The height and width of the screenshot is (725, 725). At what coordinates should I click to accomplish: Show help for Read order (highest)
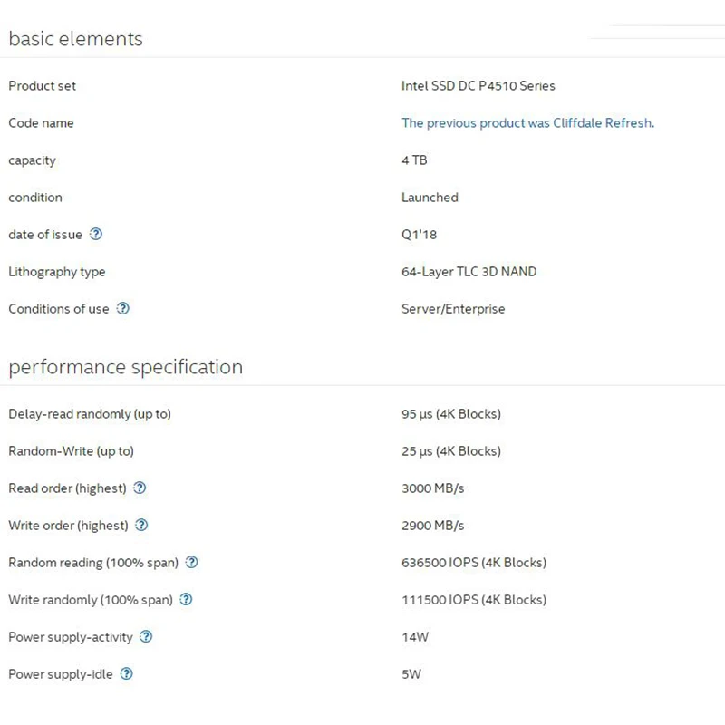tap(140, 488)
